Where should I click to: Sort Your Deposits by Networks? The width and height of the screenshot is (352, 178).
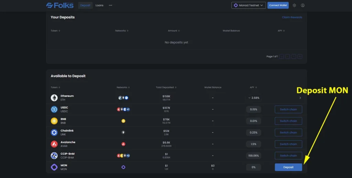pyautogui.click(x=122, y=31)
